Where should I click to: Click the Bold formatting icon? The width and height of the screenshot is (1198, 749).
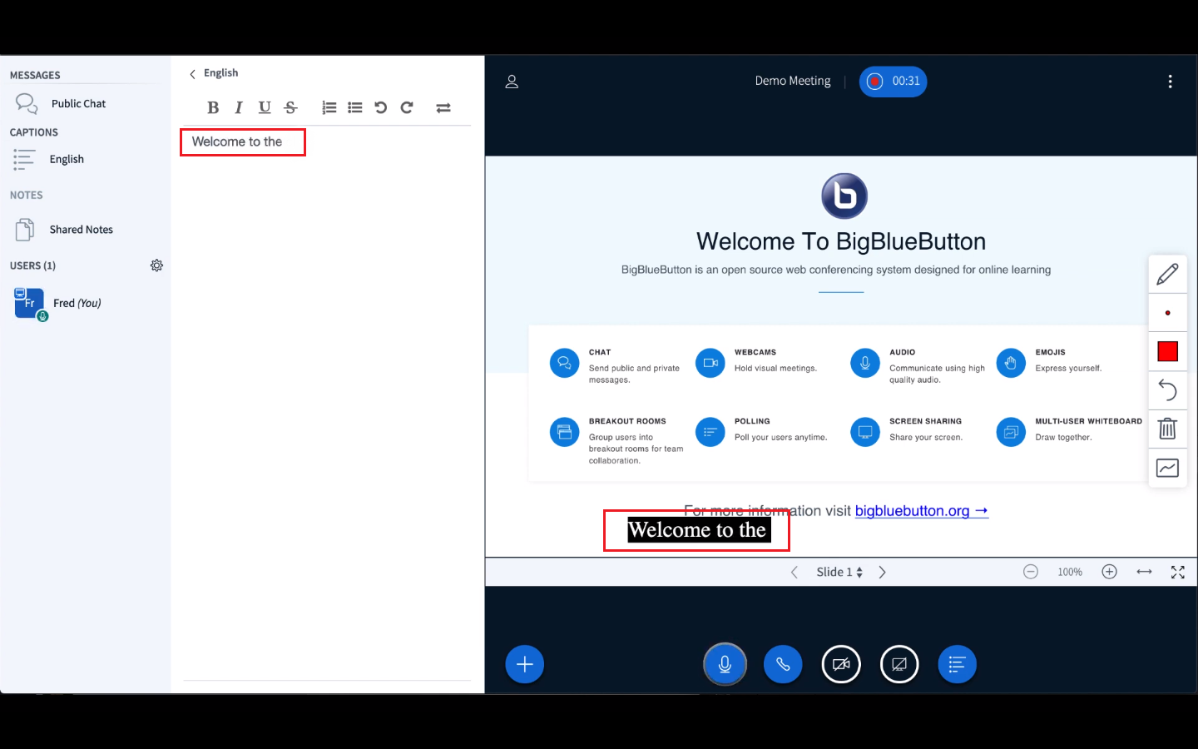(213, 107)
